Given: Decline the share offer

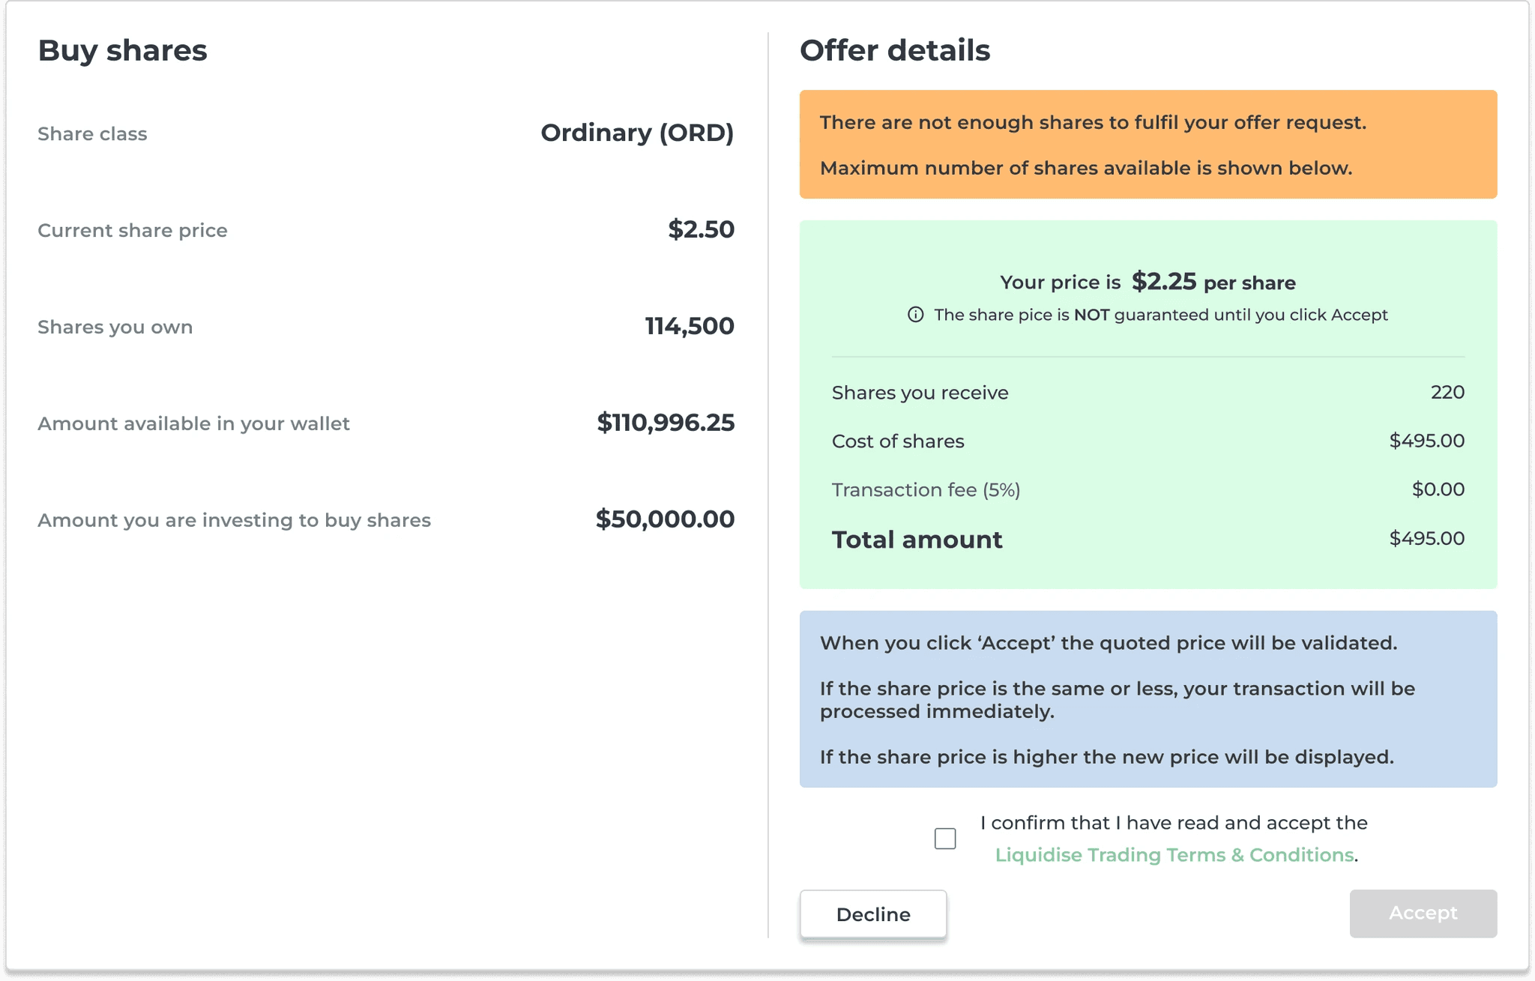Looking at the screenshot, I should 873,914.
